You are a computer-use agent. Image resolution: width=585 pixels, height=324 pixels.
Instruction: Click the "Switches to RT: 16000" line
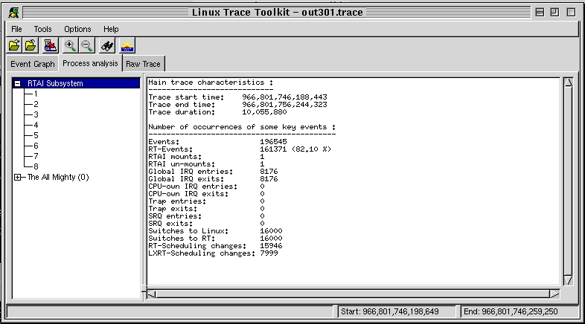(x=215, y=239)
